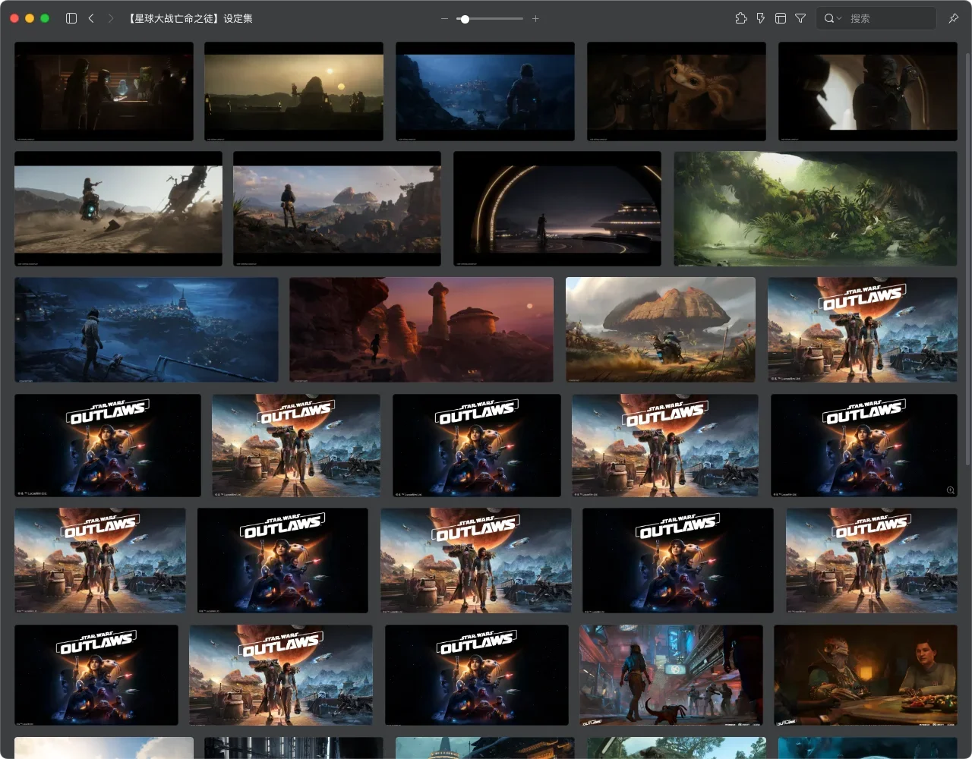Screen dimensions: 972x759
Task: Select the glowing arches landing platform thumbnail
Action: (x=557, y=209)
